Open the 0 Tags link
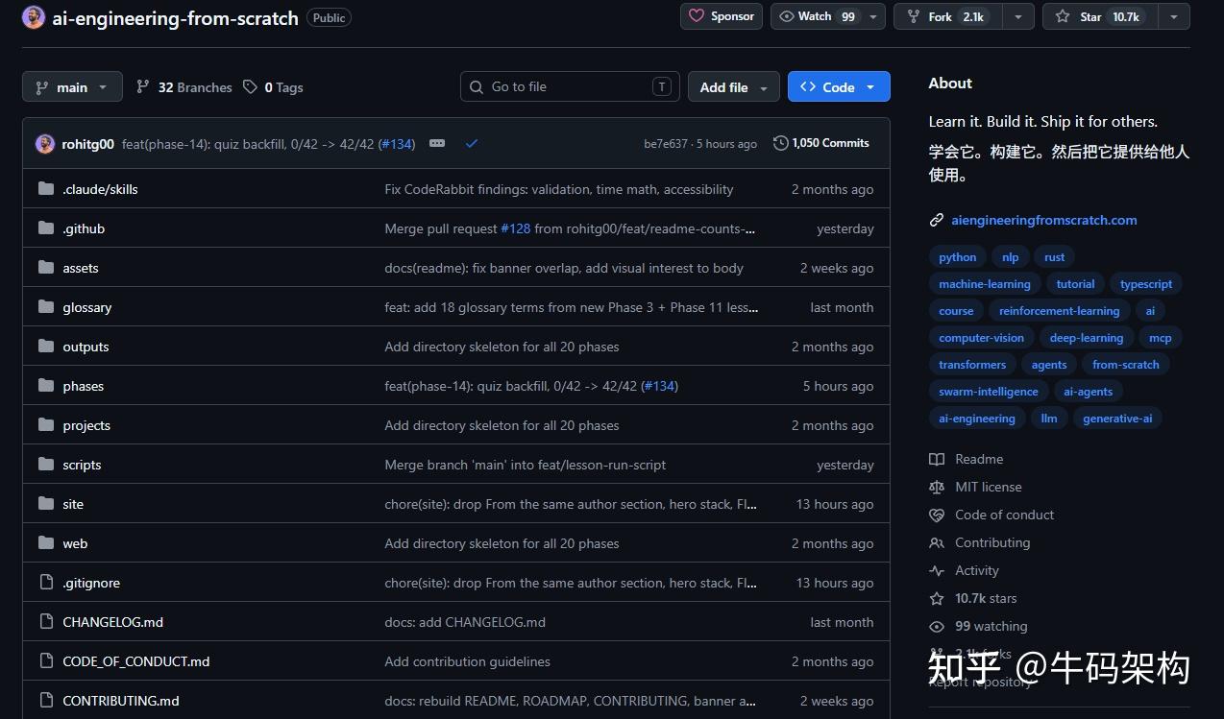This screenshot has width=1224, height=719. tap(273, 87)
